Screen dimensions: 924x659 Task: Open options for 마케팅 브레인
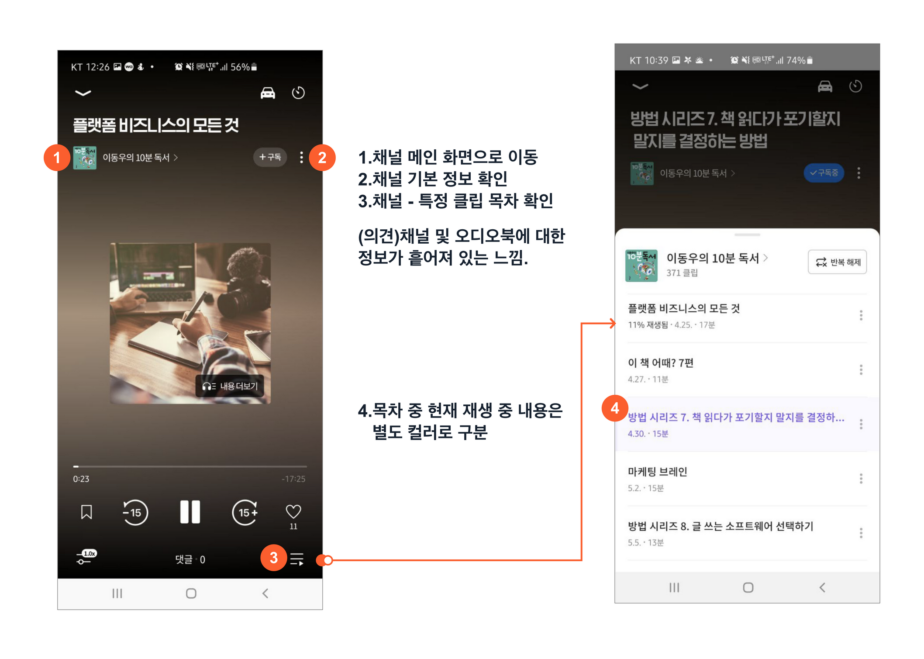coord(861,479)
